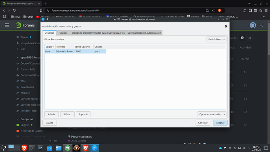Open Configuración de autenticación tab
Screen dimensions: 270x152
pos(144,33)
